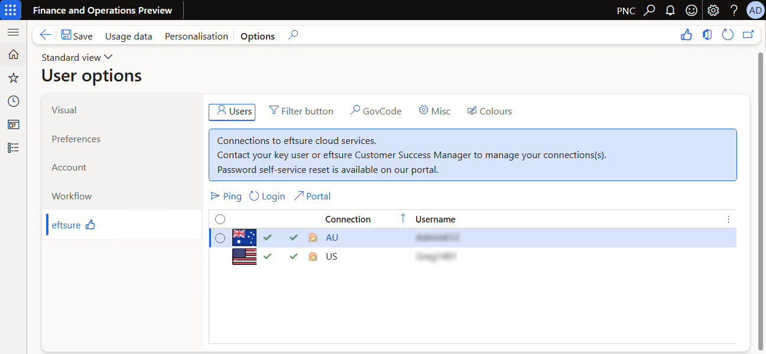Click the first green checkmark in the AU row
The image size is (766, 354).
click(268, 237)
